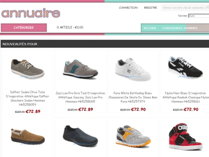Screen dimensions: 209x157
Task: Open the red Osiris high-top image
Action: click(185, 136)
